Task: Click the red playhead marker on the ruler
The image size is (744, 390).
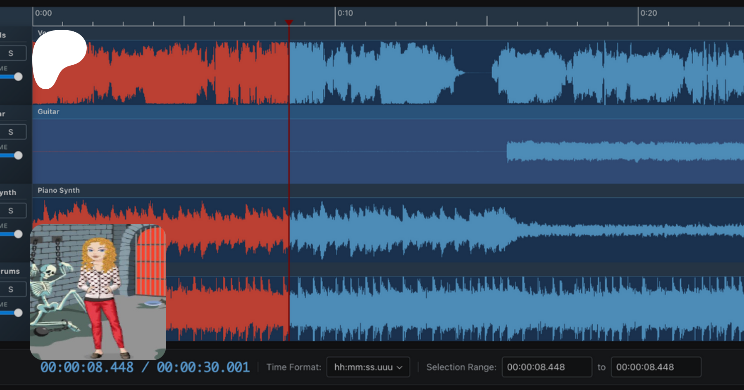Action: click(x=289, y=22)
